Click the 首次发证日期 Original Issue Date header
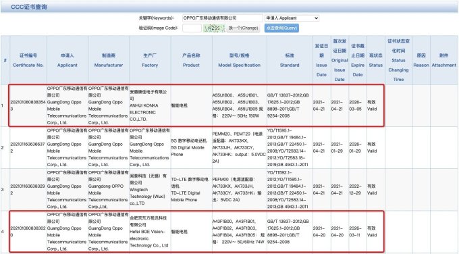459x254 pixels. click(340, 60)
